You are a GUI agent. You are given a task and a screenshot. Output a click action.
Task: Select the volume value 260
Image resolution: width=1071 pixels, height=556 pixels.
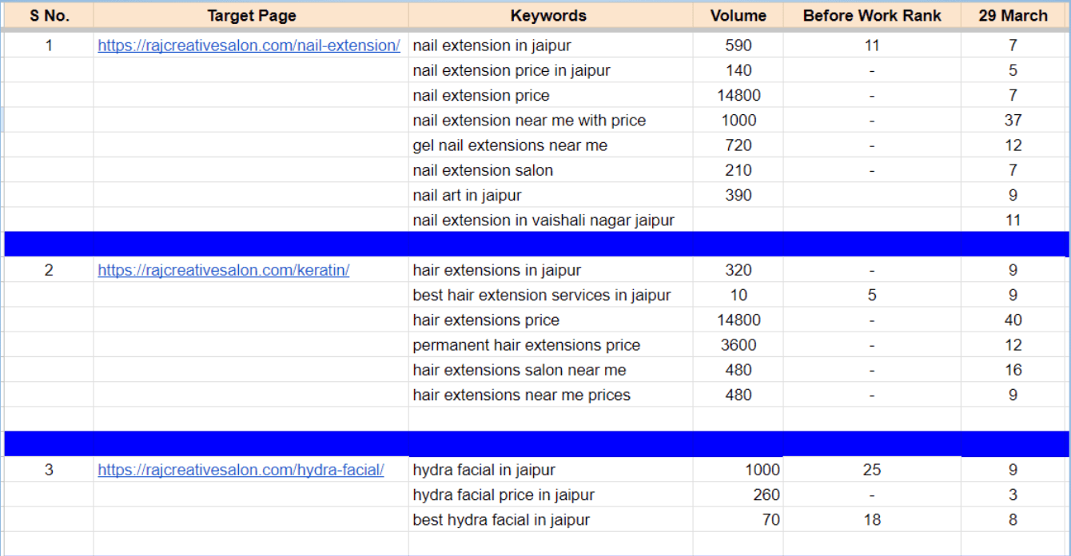point(738,494)
